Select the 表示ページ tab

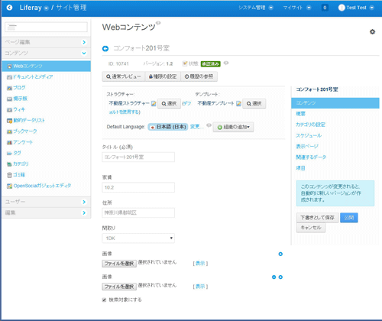tap(307, 146)
